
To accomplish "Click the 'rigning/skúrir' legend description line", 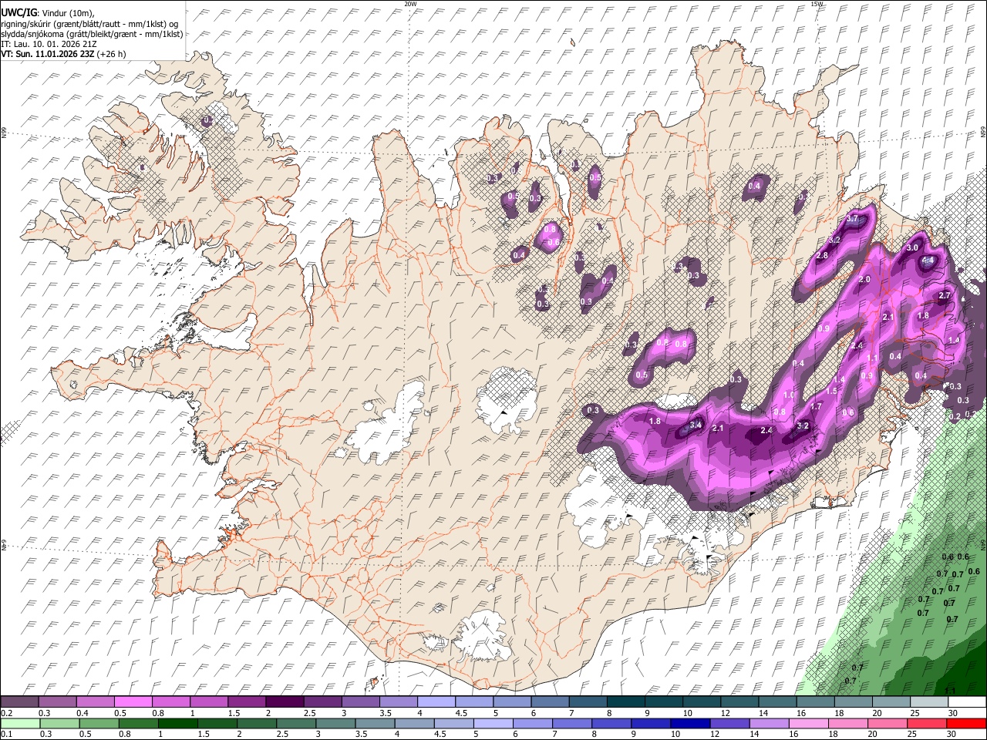I will tap(90, 24).
